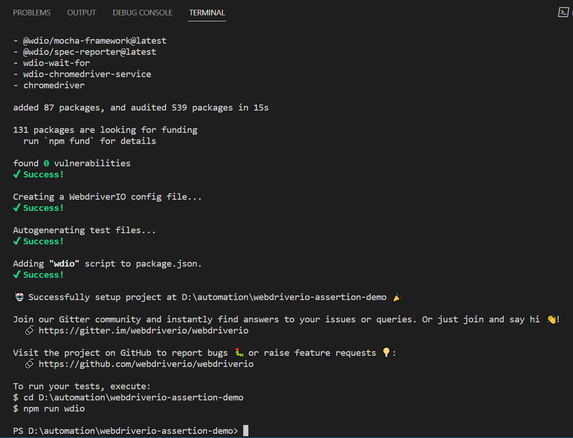This screenshot has width=573, height=438.
Task: Click the lightbulb emoji after feature requests
Action: pos(386,353)
